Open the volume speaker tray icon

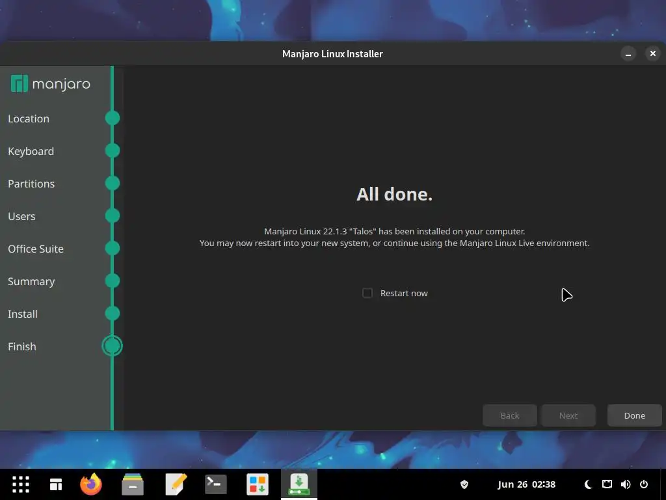point(625,484)
